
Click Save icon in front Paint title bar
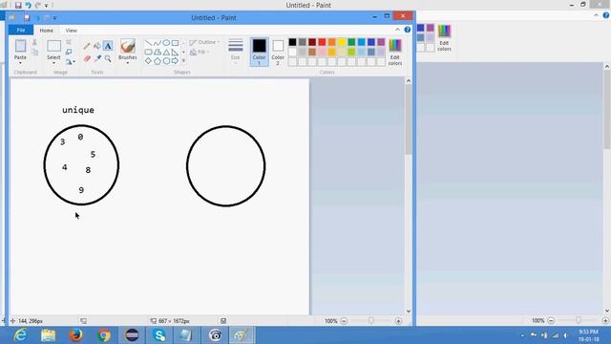tap(27, 17)
